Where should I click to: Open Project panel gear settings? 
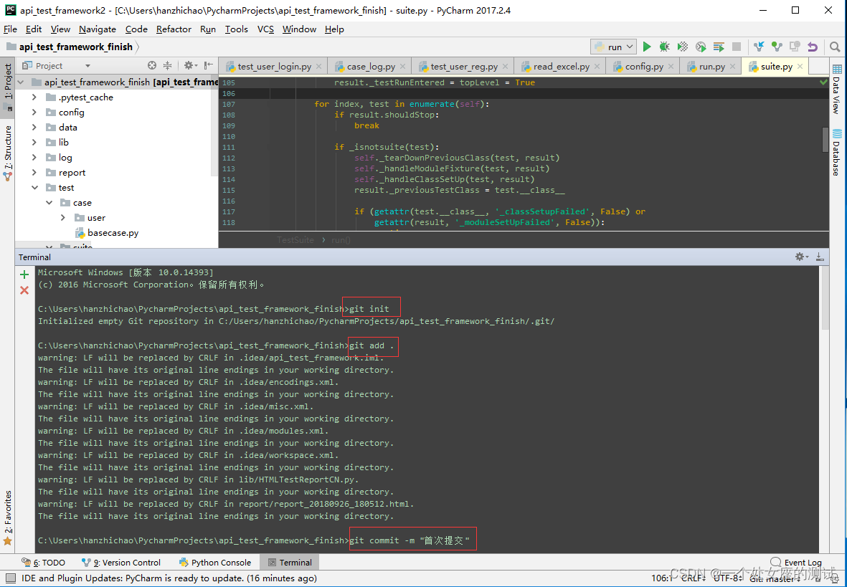pos(190,65)
